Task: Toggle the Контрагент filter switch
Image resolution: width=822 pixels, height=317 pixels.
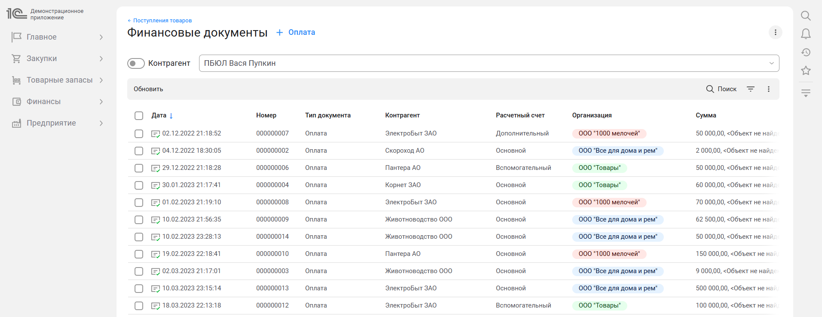Action: coord(136,64)
